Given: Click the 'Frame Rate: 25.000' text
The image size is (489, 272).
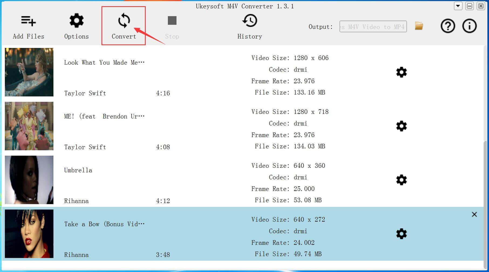Looking at the screenshot, I should tap(283, 189).
